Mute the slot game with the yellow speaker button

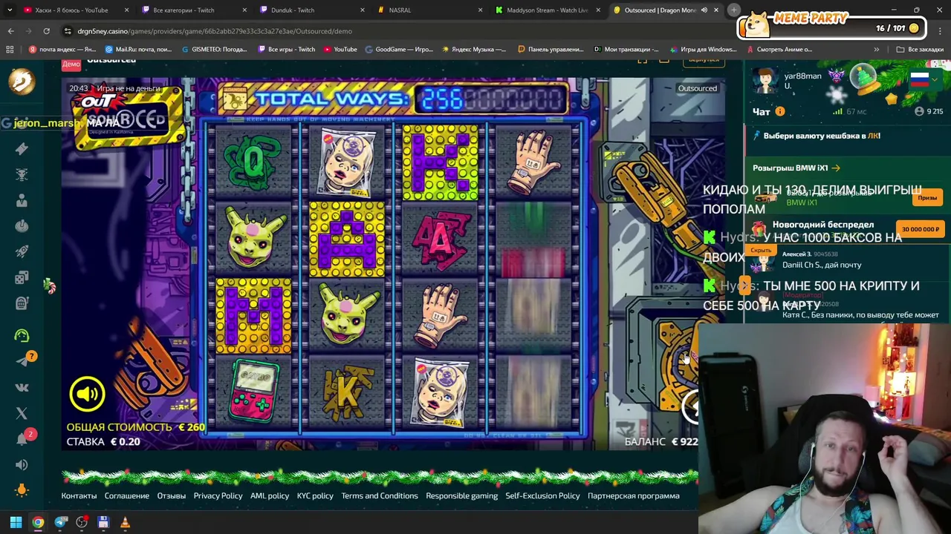click(x=88, y=394)
